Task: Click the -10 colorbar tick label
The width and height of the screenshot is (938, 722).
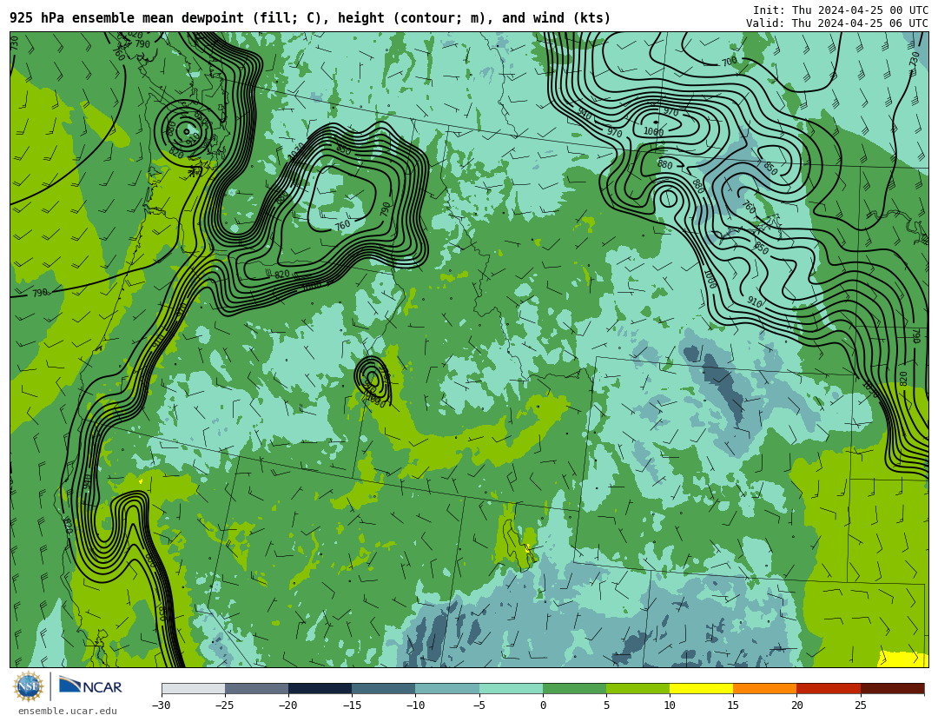Action: [x=414, y=705]
